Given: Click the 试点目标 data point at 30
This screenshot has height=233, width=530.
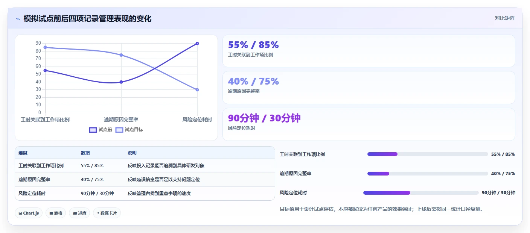Looking at the screenshot, I should (197, 89).
